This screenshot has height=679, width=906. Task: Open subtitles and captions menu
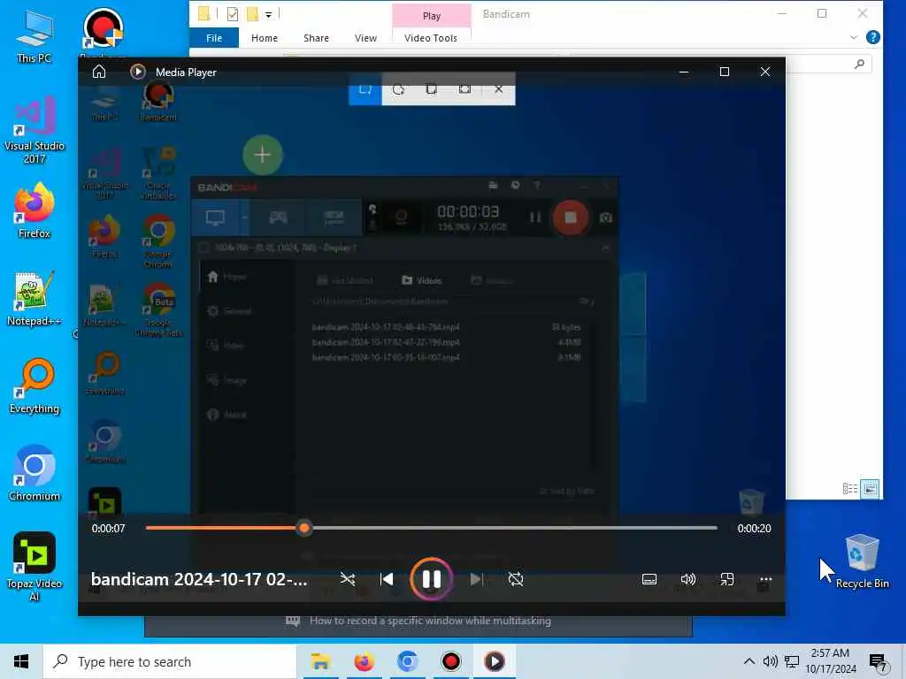[649, 579]
